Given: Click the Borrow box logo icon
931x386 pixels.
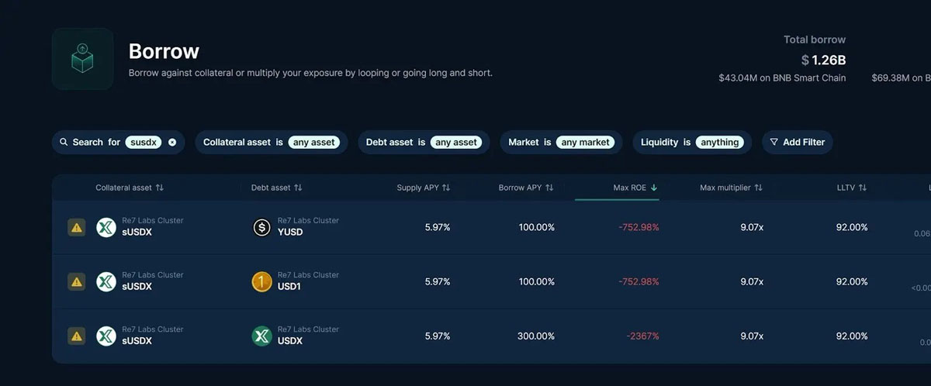Looking at the screenshot, I should (82, 59).
